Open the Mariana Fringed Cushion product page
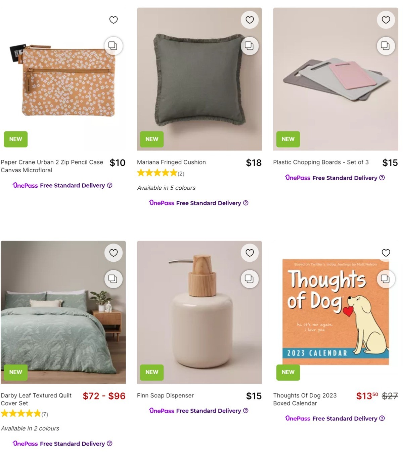 [x=171, y=162]
